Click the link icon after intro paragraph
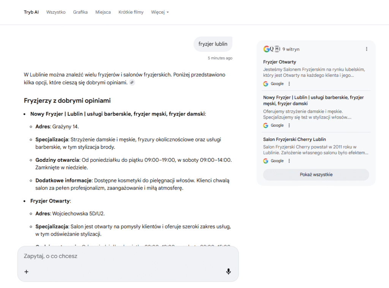Viewport: 389px width, 288px height. 132,82
